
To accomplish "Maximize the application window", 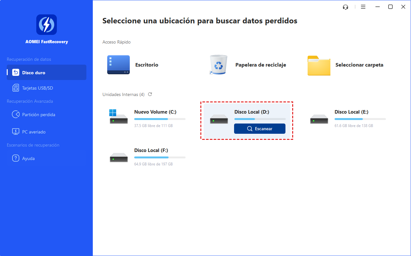I will tap(390, 7).
